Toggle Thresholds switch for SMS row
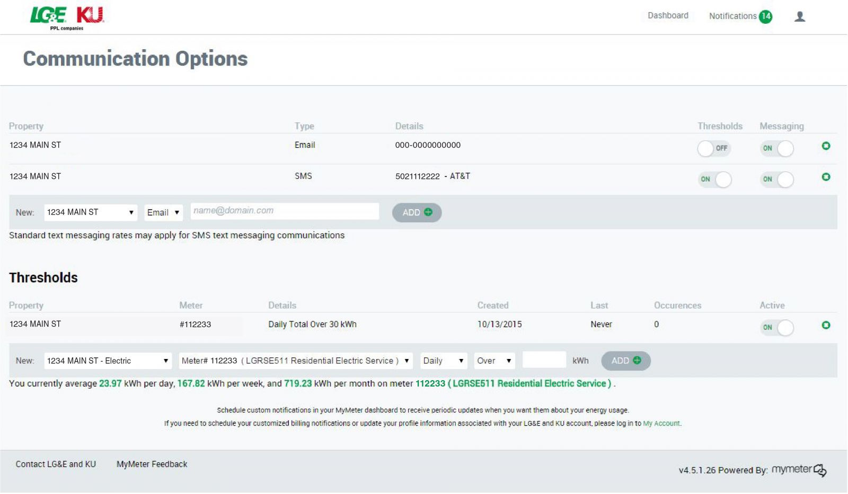848x494 pixels. pyautogui.click(x=714, y=179)
